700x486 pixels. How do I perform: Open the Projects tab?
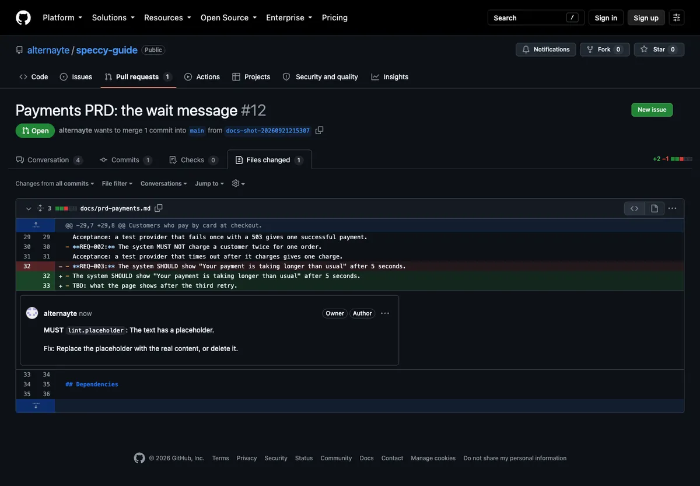[251, 77]
